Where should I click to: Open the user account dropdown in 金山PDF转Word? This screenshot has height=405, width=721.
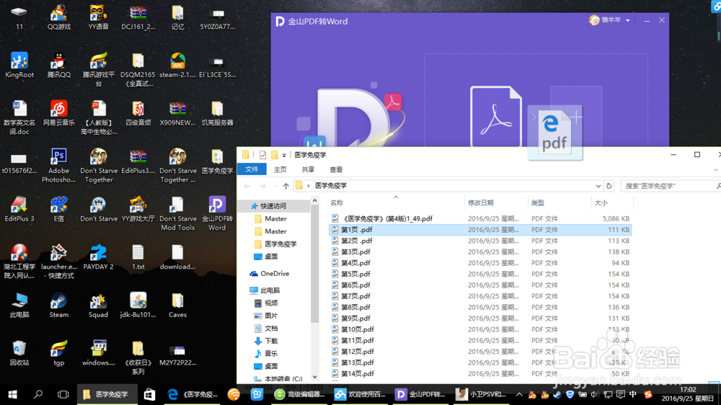tap(628, 21)
